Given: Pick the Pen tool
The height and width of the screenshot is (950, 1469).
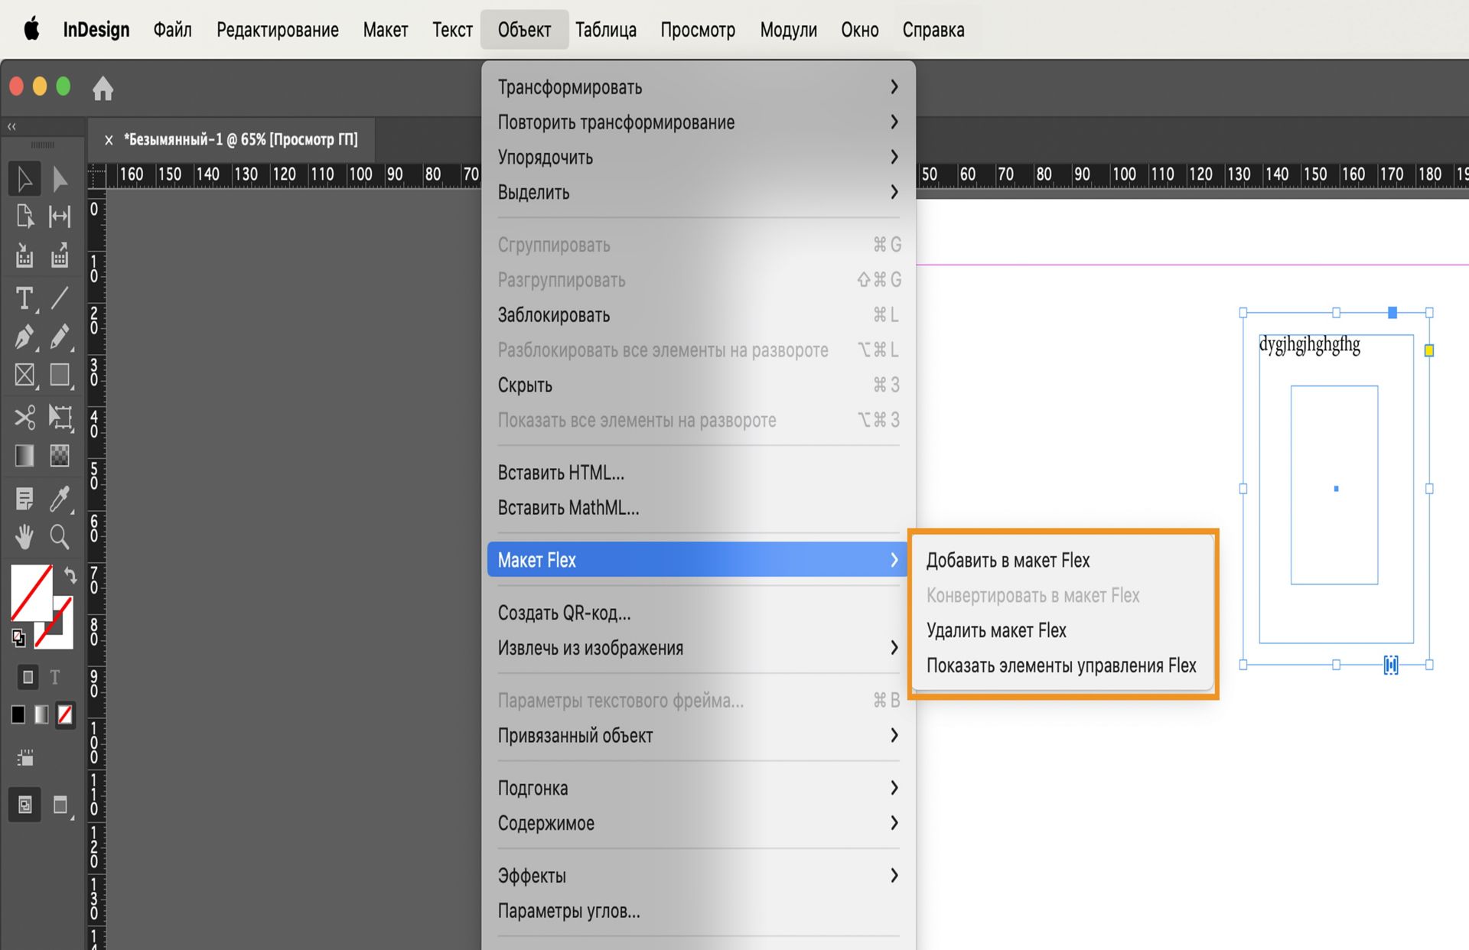Looking at the screenshot, I should coord(24,337).
